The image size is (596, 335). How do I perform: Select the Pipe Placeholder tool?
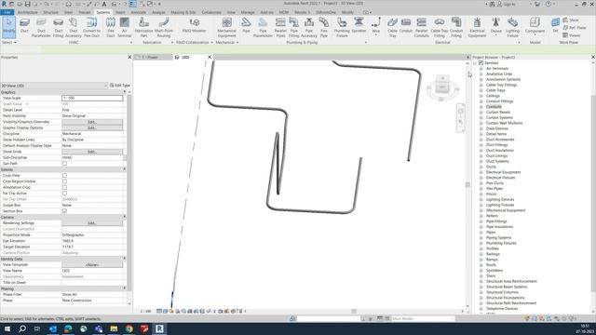tap(263, 27)
